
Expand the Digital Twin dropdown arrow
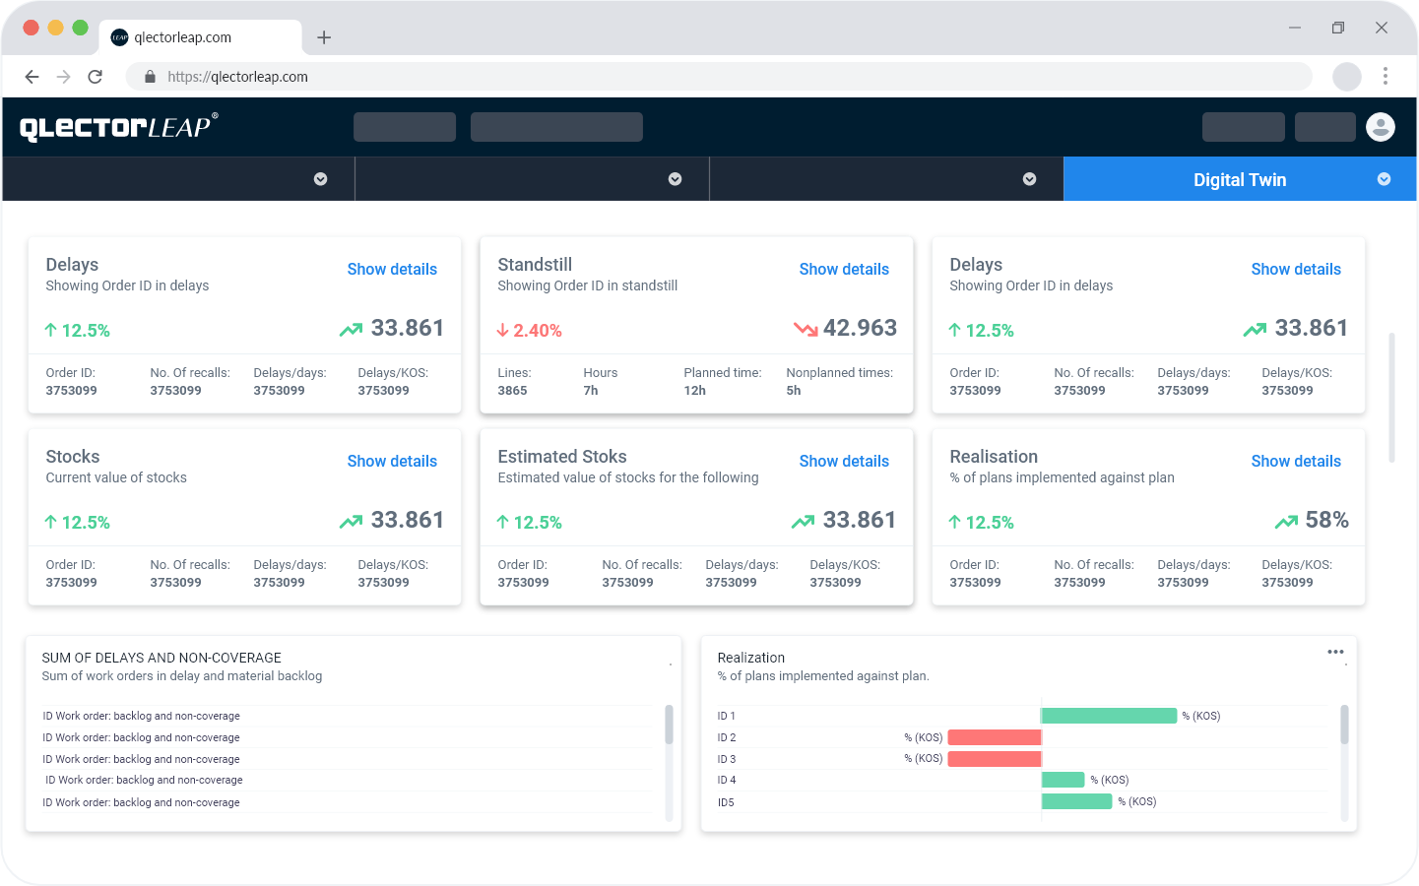(1384, 179)
